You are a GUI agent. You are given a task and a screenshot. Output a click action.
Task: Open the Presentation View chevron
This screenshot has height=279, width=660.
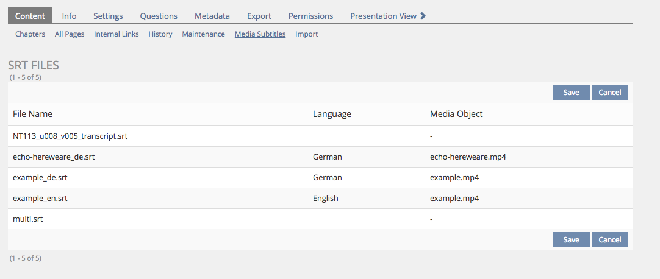[x=423, y=16]
